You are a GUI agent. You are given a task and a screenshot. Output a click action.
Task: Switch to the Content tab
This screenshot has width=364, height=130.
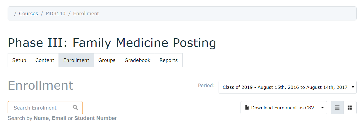point(45,60)
